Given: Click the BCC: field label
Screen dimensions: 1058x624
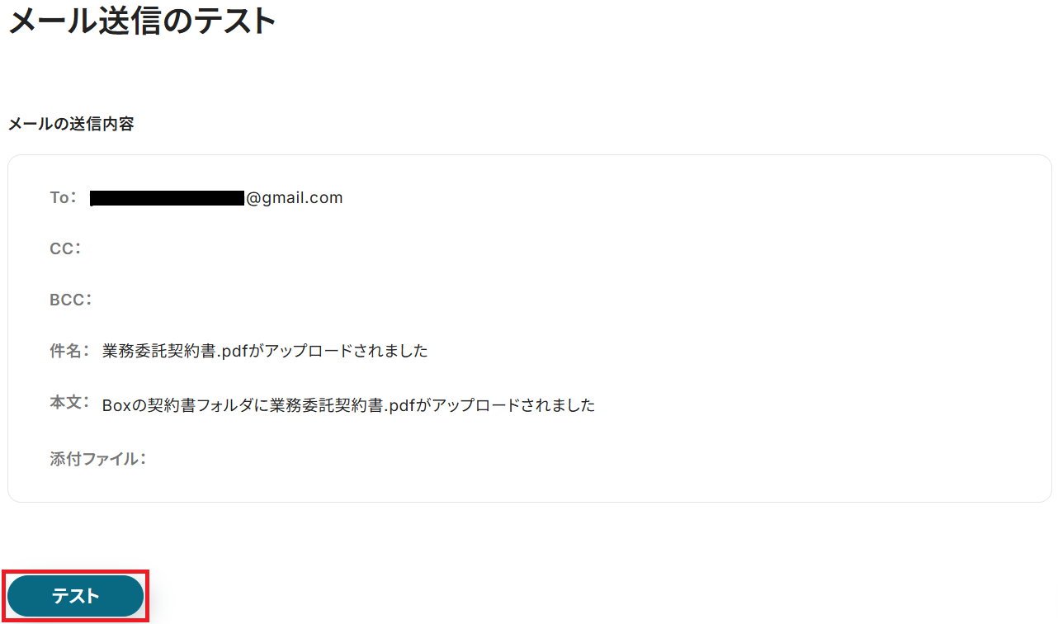Looking at the screenshot, I should (71, 300).
